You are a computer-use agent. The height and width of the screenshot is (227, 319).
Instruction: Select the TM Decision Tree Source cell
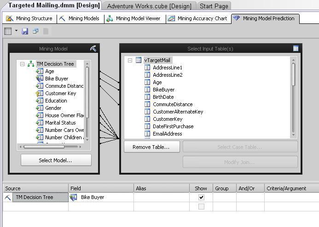(41, 197)
